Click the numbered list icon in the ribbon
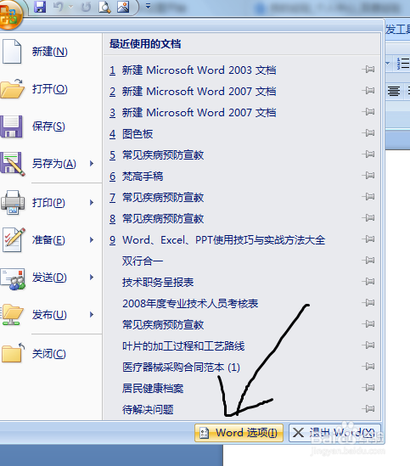Image resolution: width=410 pixels, height=466 pixels. coord(403,64)
